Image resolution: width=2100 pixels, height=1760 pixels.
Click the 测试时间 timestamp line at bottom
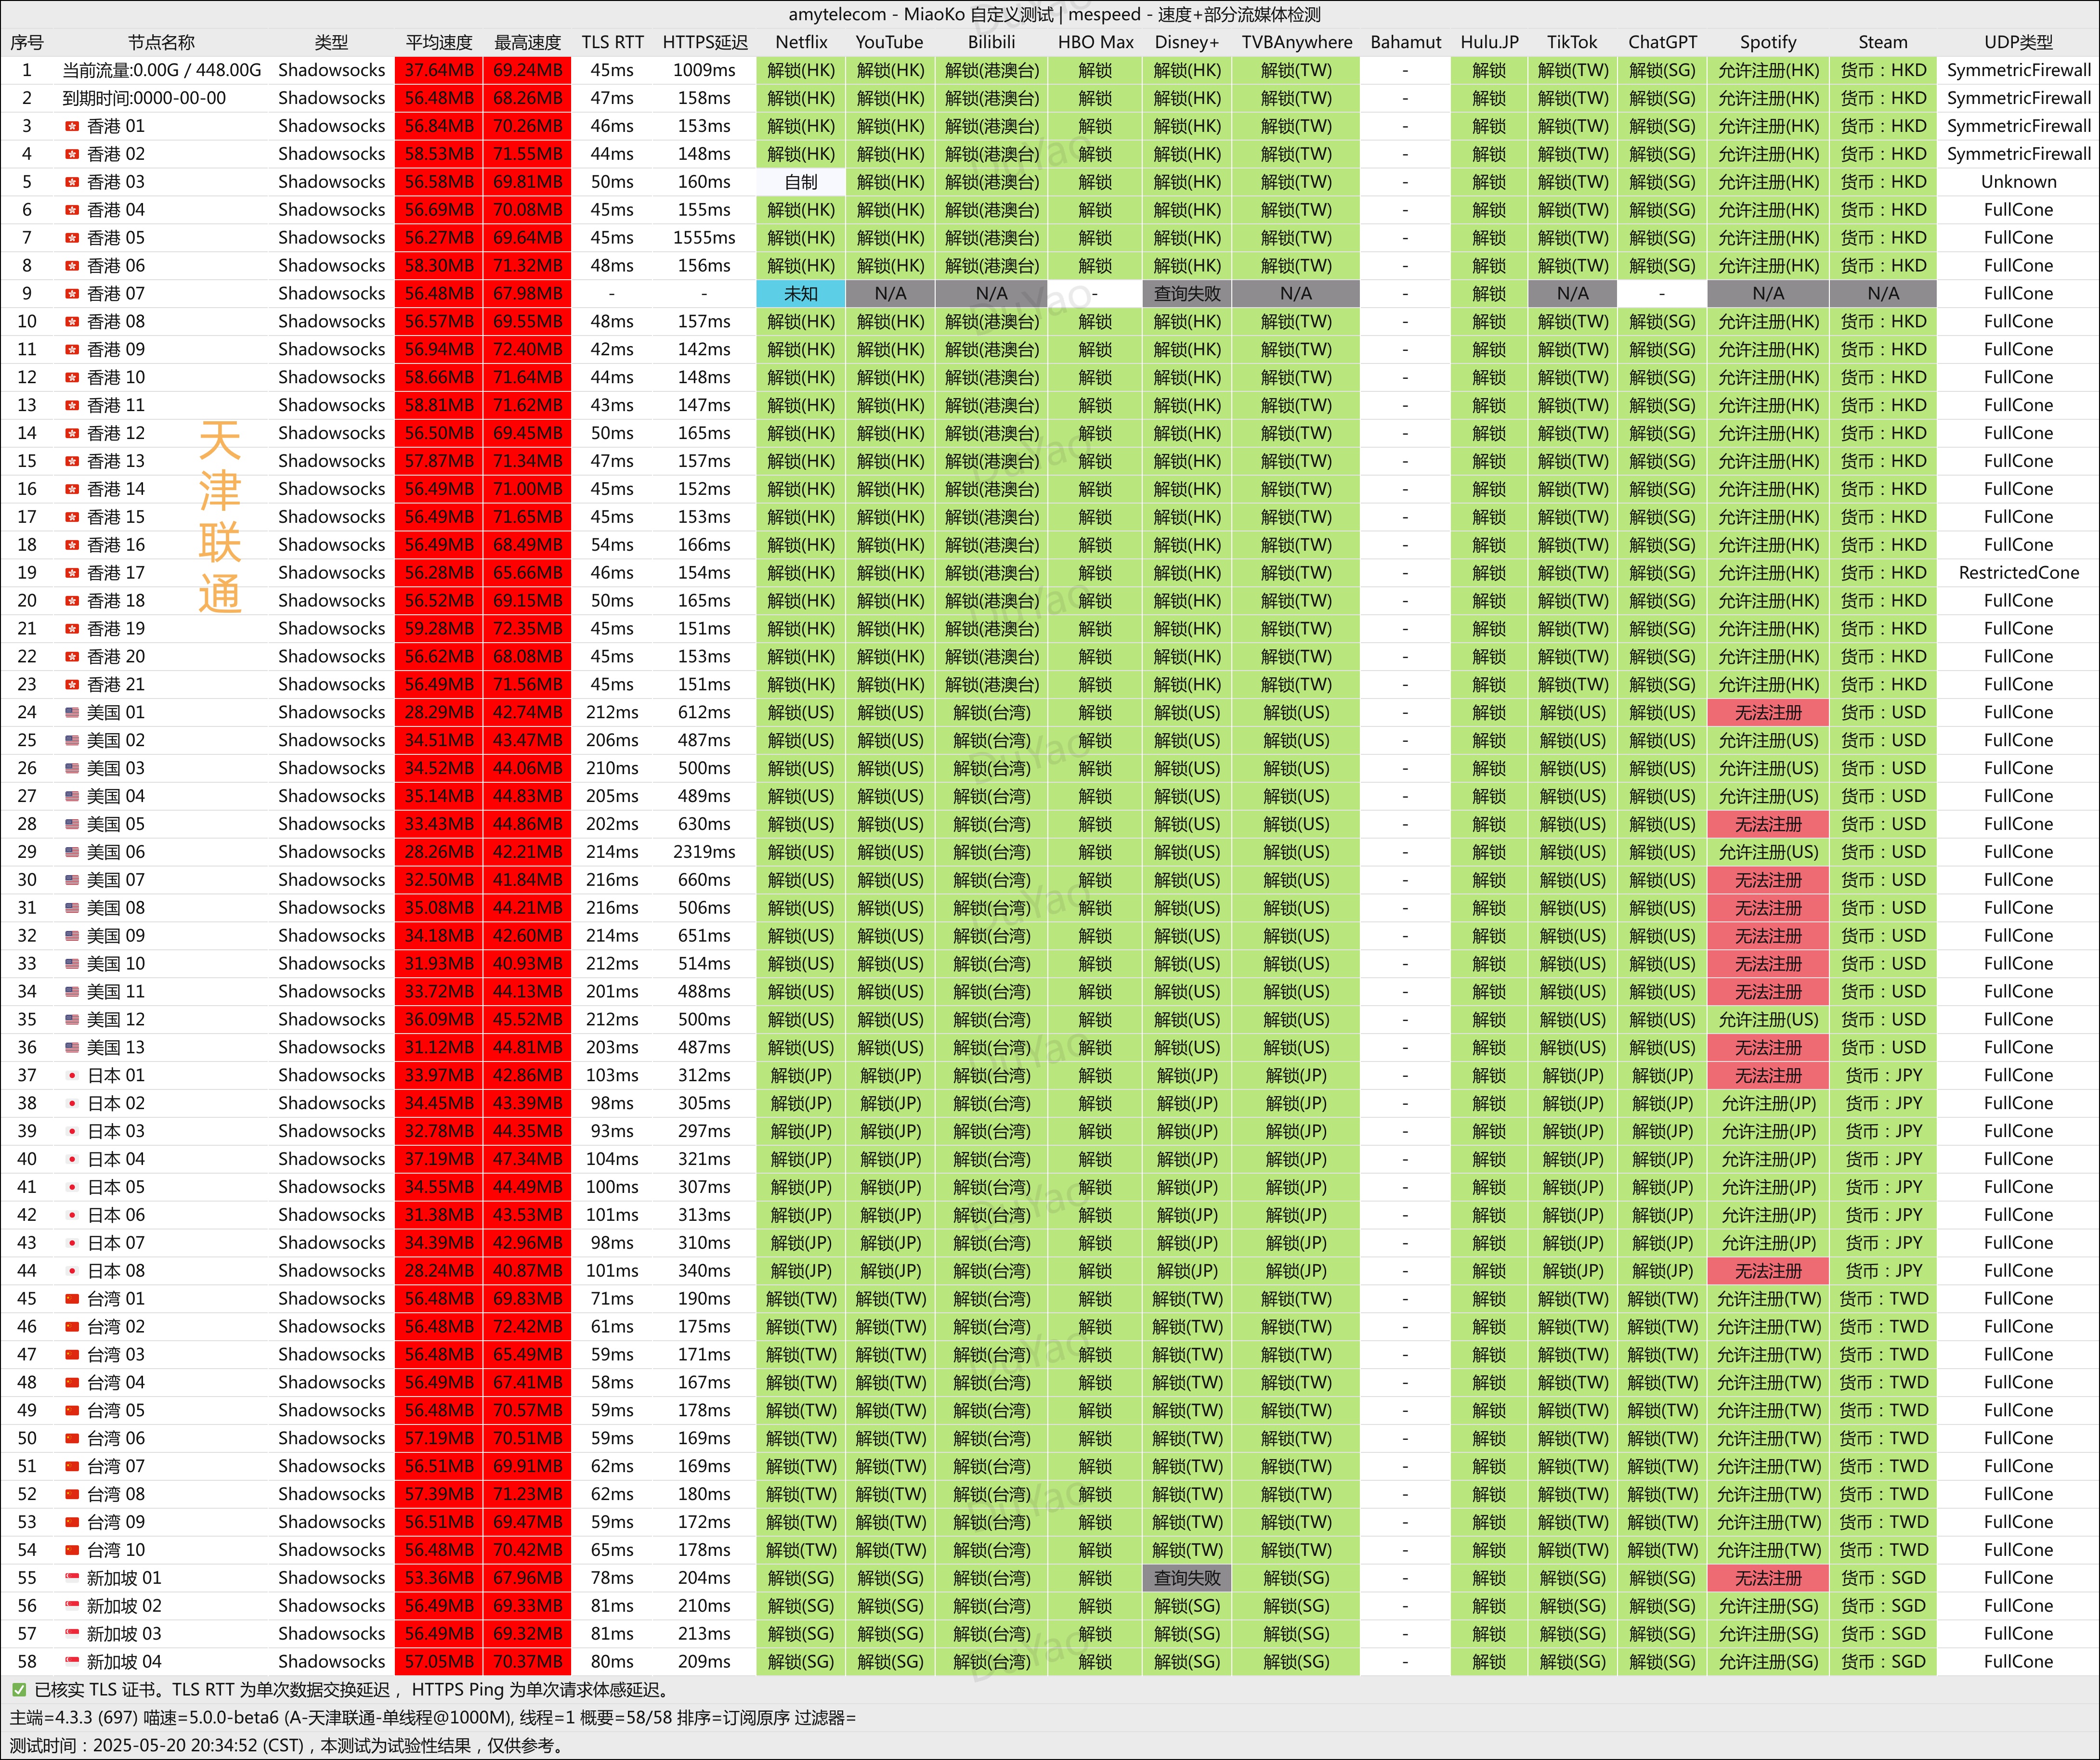coord(288,1745)
